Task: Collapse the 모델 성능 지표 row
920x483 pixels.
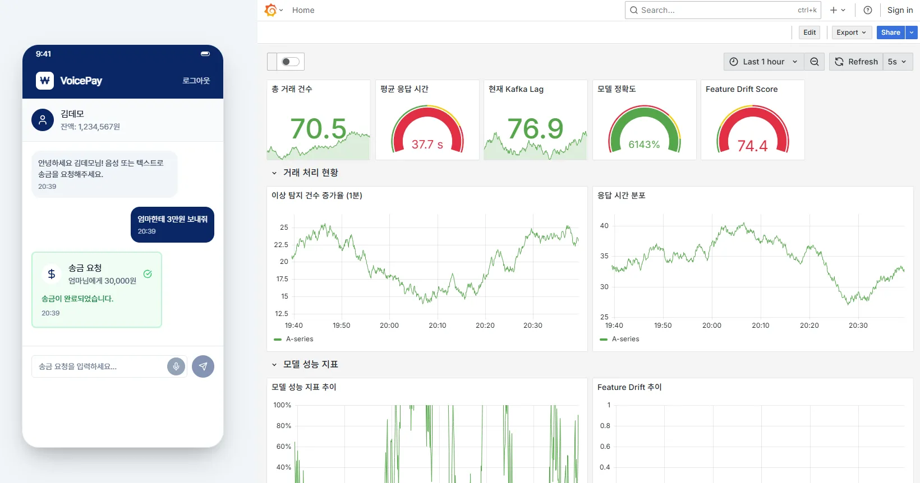Action: click(x=274, y=365)
